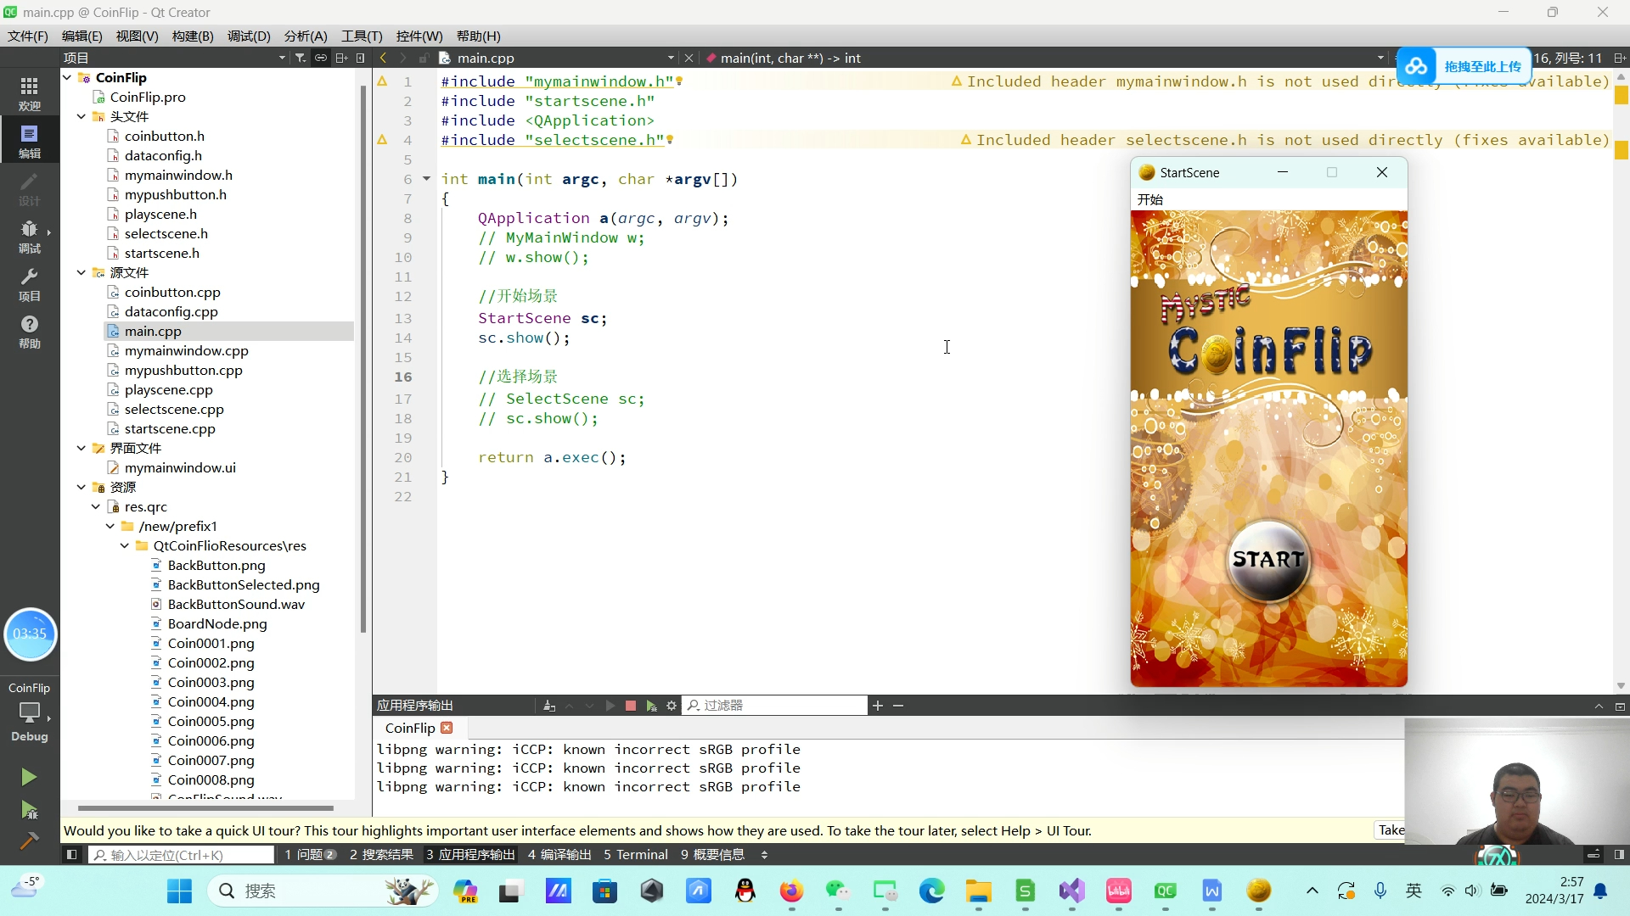Click the locator input 输入以定位

182,855
